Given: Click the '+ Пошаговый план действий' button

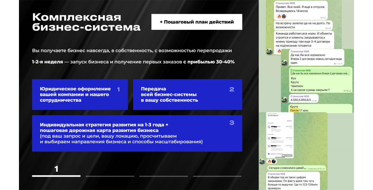Looking at the screenshot, I should point(197,22).
